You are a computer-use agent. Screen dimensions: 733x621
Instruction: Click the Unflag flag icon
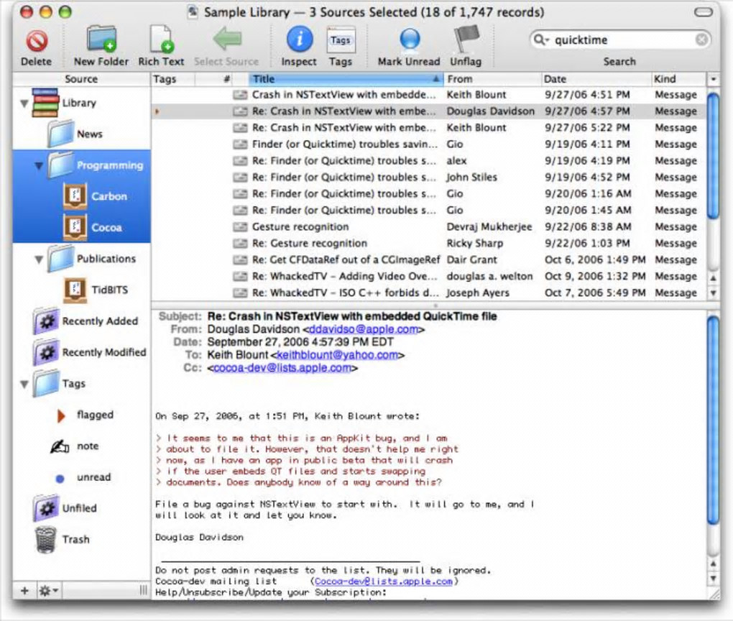pos(466,40)
